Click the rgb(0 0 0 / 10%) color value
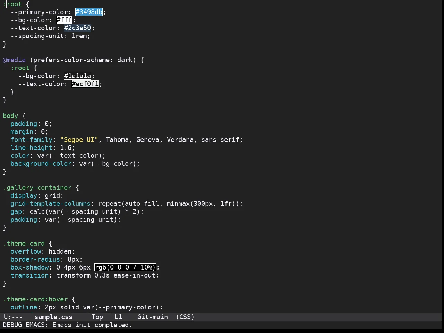The image size is (444, 333). click(125, 267)
